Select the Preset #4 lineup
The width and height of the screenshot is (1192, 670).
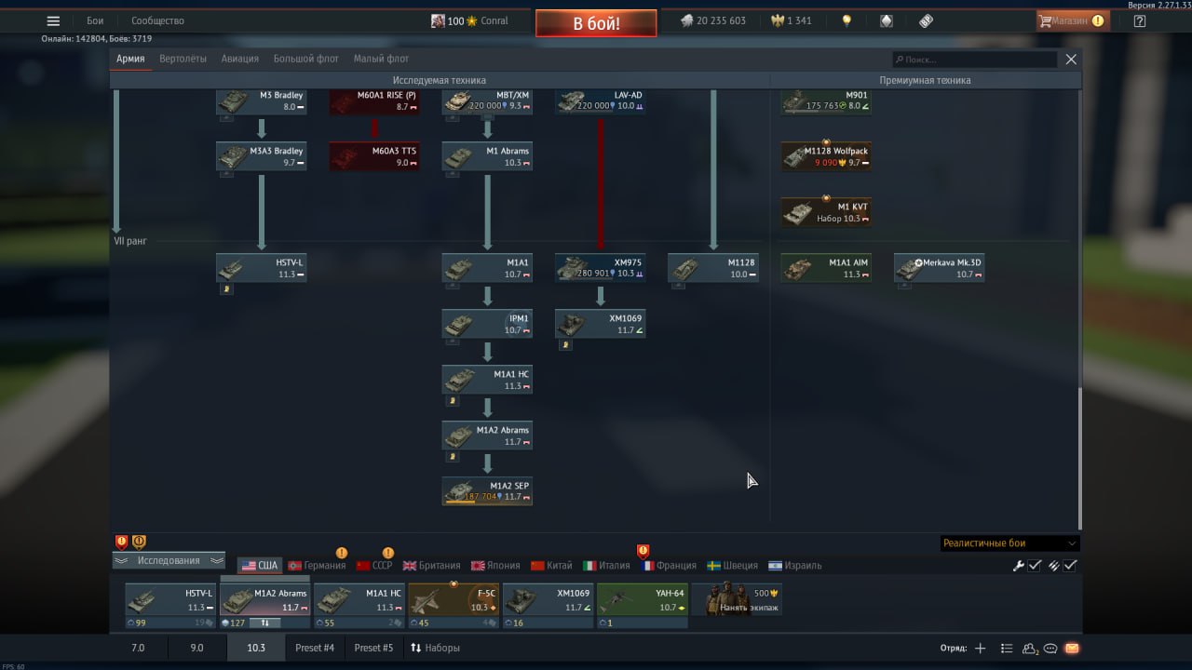coord(315,648)
